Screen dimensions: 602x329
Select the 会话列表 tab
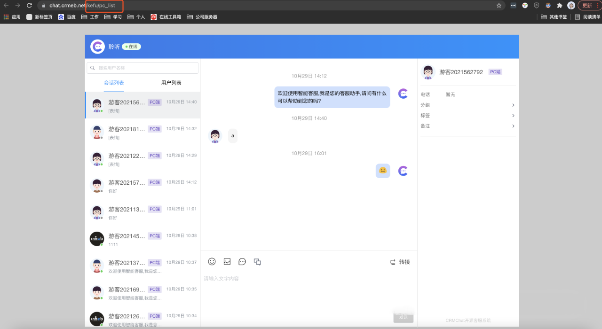pos(114,83)
